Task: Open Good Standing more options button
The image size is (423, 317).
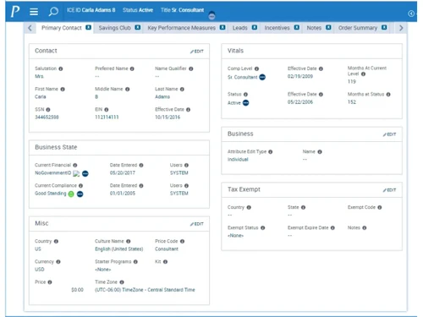Action: tap(80, 194)
